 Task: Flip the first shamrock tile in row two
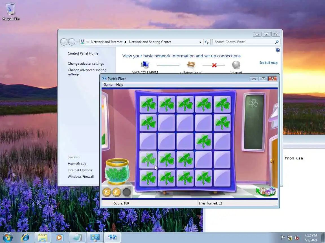[x=148, y=123]
